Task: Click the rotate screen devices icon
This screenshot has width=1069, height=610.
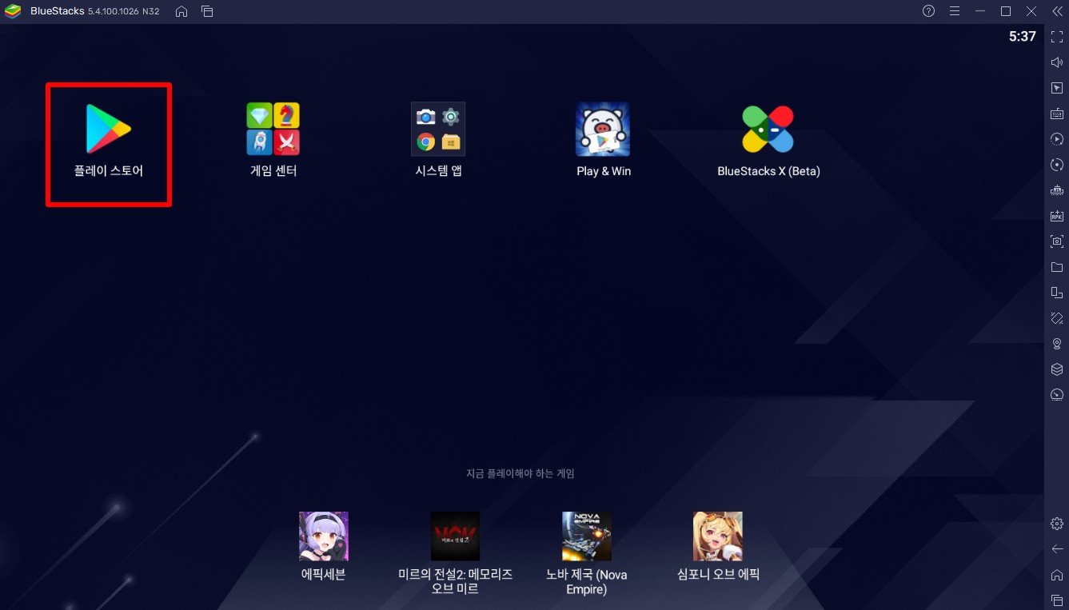Action: pos(1057,293)
